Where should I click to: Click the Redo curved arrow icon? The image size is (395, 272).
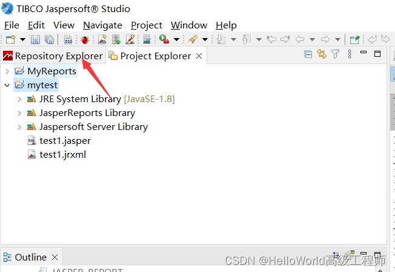click(385, 39)
